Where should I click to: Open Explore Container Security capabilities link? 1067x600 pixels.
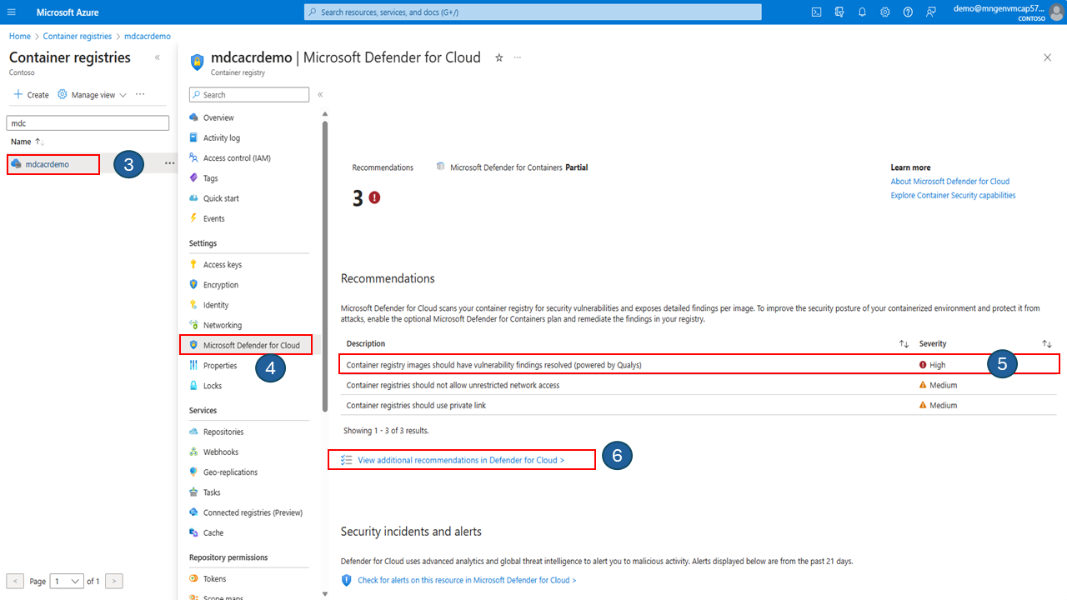click(x=953, y=195)
